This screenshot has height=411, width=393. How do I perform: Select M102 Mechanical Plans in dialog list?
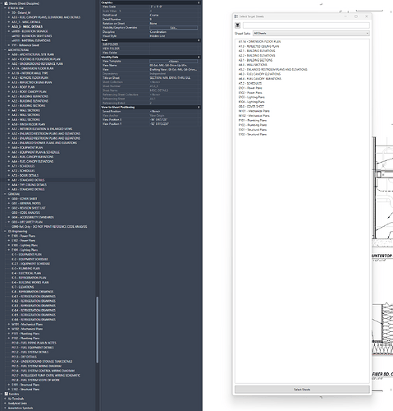[254, 116]
